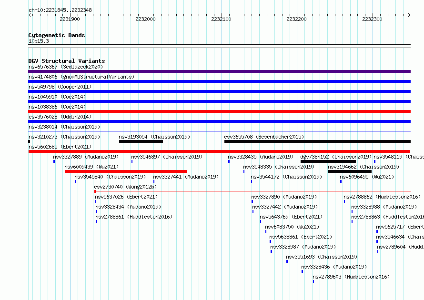424x300 pixels.
Task: Click nsv3551693 (Chaisson2019) label
Action: coord(322,257)
